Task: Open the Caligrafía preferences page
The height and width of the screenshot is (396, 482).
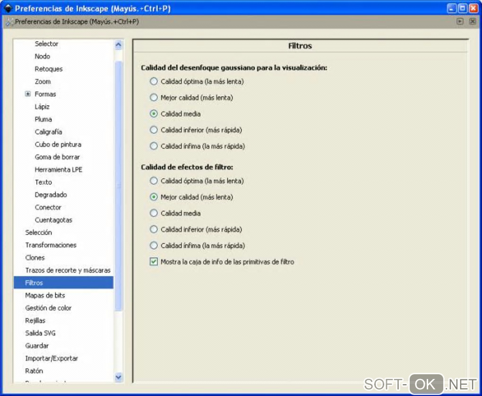Action: 48,132
